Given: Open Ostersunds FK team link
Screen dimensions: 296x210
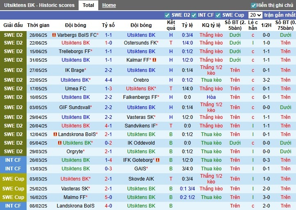Looking at the screenshot, I should tap(140, 43).
